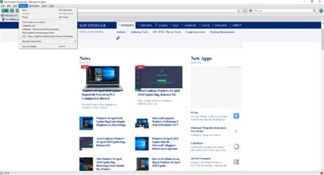Select softpedia.com history entry

(48, 26)
